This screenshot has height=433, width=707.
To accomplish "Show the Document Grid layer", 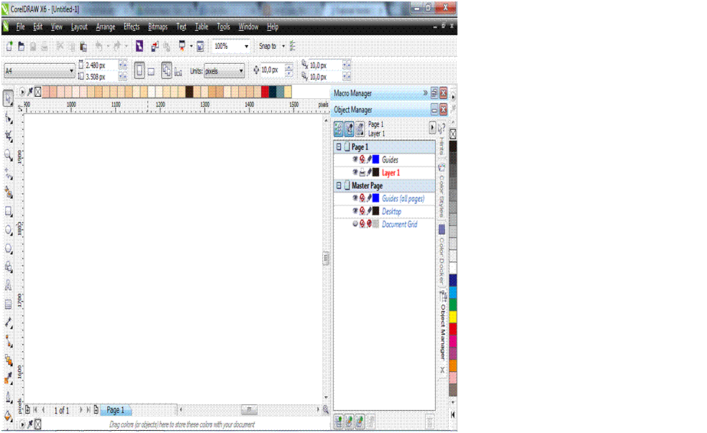I will (355, 224).
